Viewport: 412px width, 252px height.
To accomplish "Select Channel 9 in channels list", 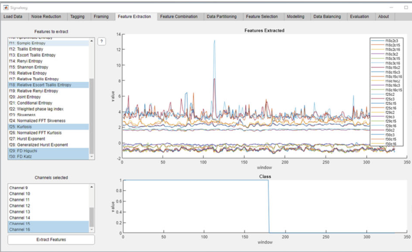I will 48,188.
